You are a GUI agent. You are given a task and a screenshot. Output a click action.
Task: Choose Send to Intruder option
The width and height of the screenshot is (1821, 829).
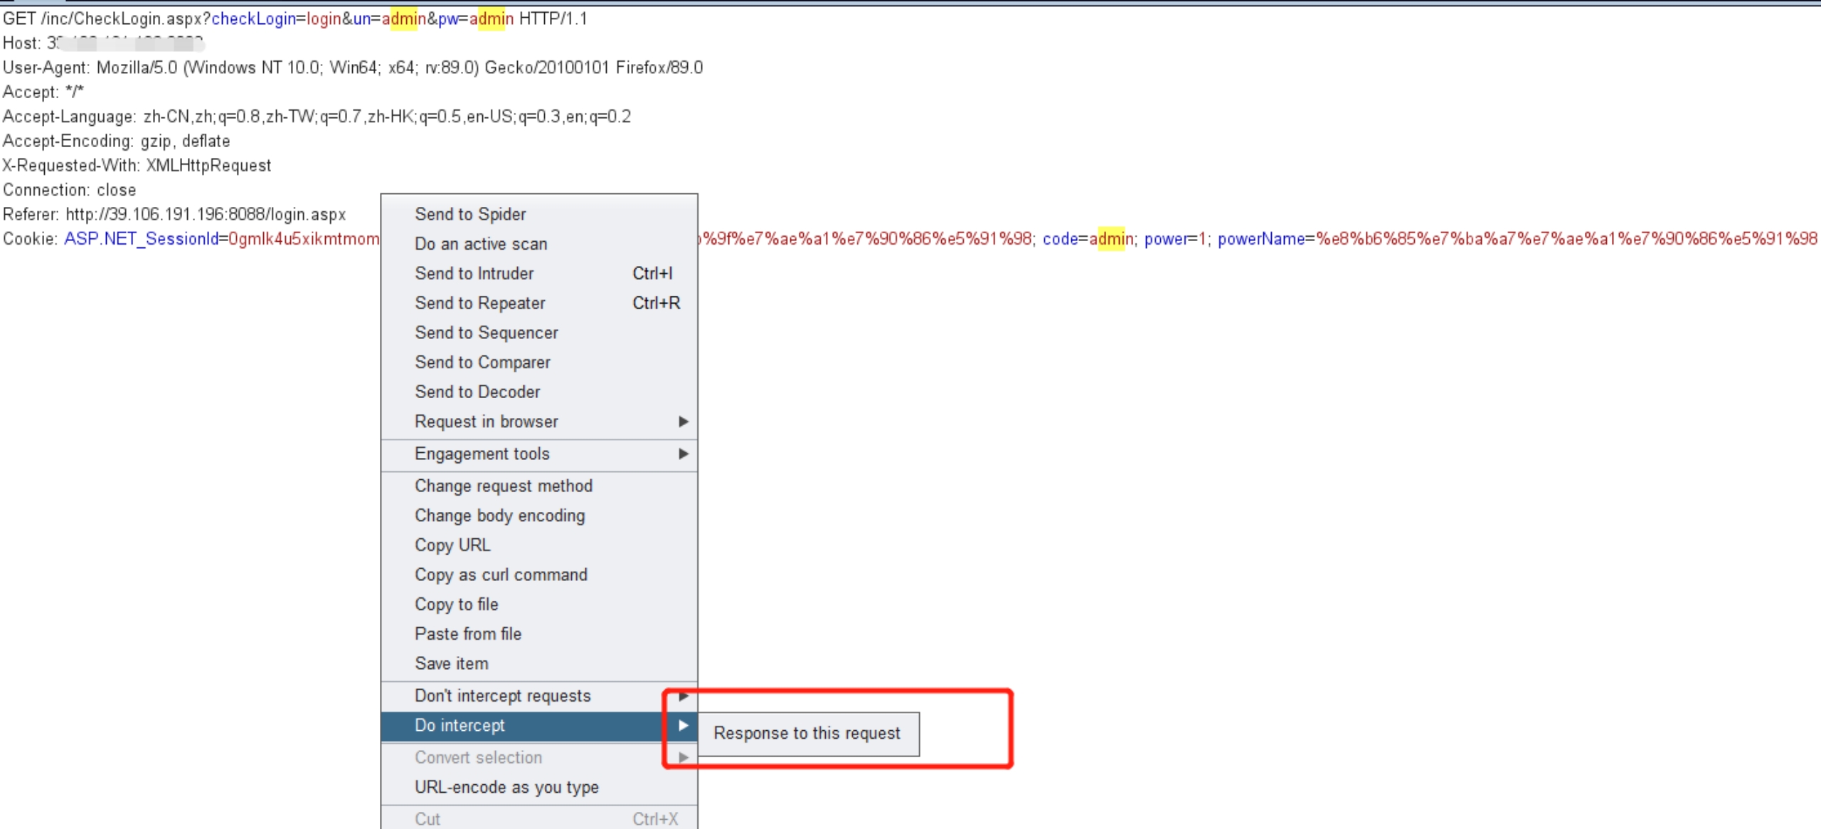click(474, 273)
